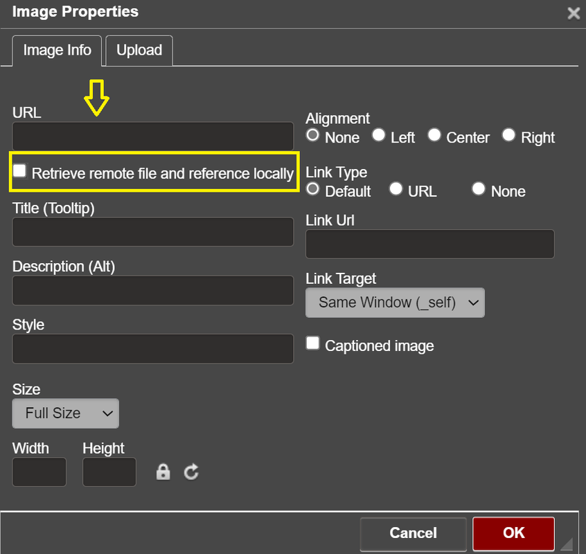Viewport: 586px width, 554px height.
Task: Focus the URL input field
Action: (x=153, y=136)
